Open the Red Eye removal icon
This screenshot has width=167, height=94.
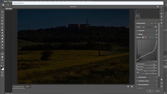point(162,20)
